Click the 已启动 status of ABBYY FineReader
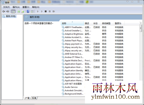 point(96,27)
